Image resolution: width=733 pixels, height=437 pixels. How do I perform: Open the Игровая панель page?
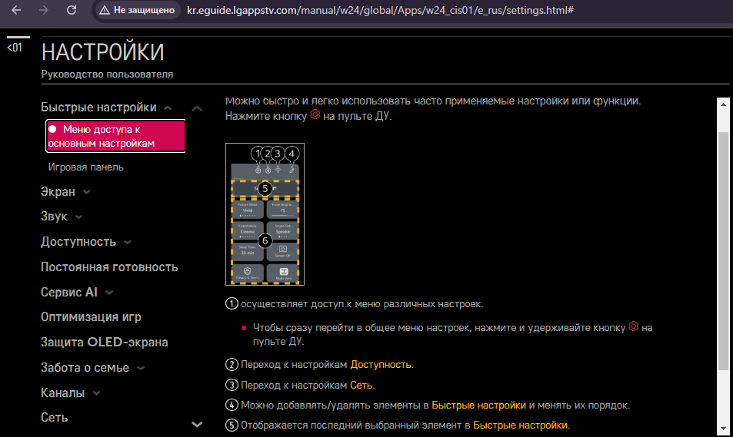pos(85,167)
